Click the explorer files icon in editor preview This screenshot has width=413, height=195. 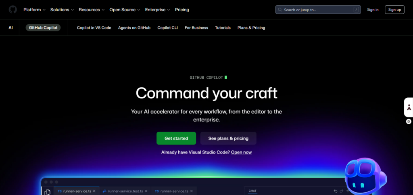pyautogui.click(x=48, y=192)
